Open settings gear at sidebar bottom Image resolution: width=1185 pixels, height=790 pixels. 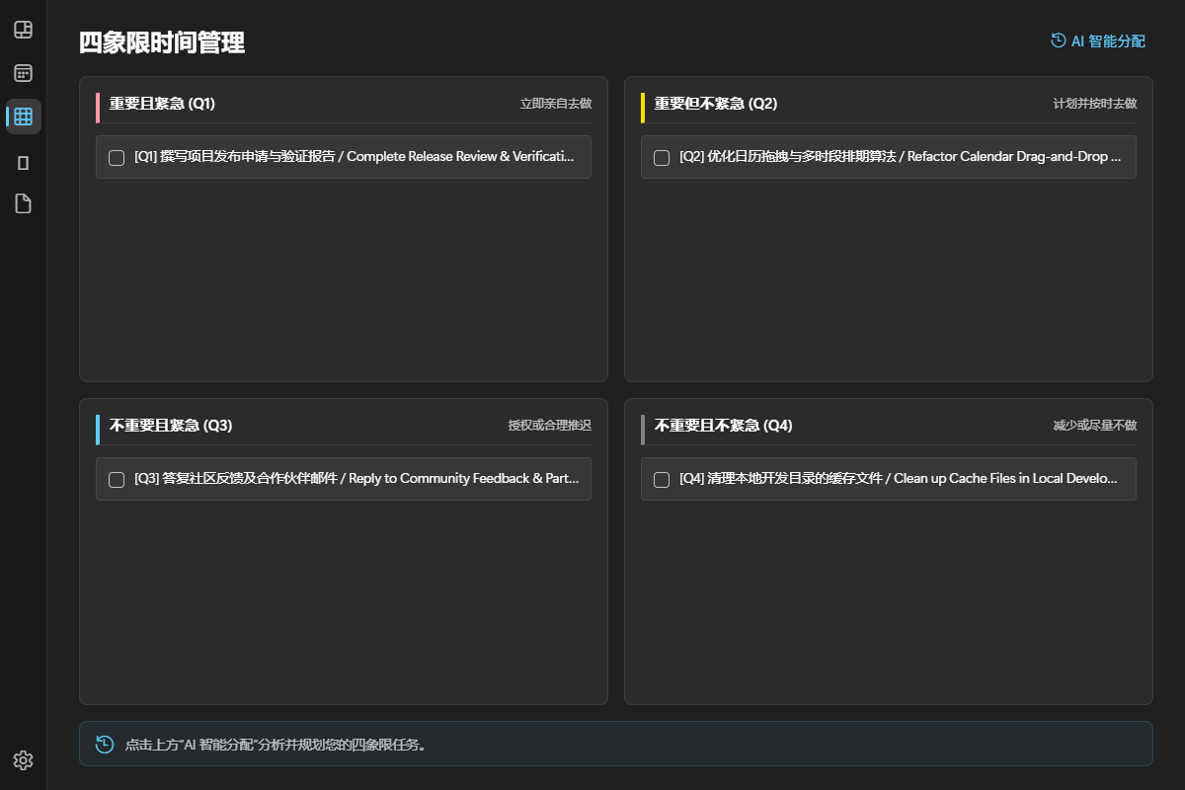pos(23,759)
